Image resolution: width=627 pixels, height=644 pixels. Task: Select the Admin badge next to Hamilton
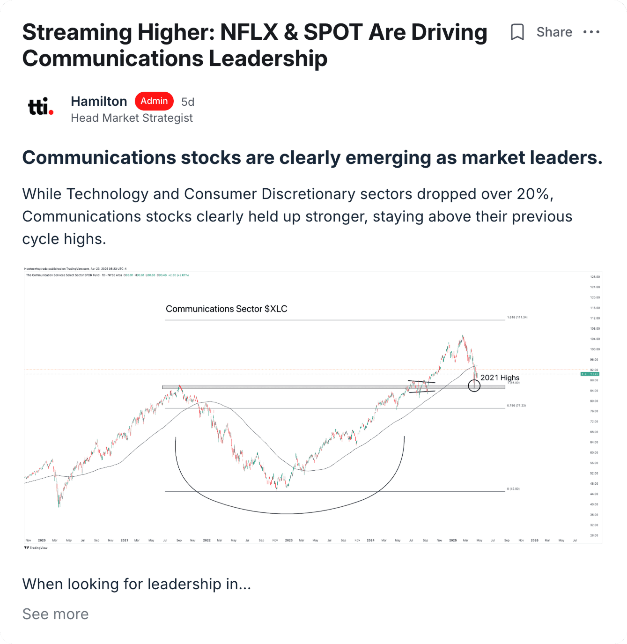154,101
